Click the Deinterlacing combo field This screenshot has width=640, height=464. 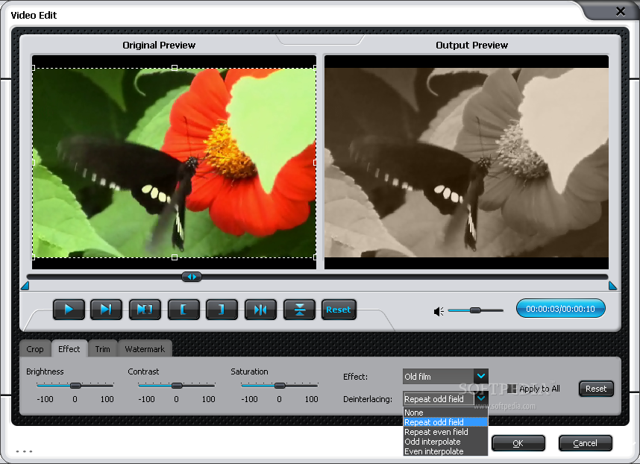439,398
